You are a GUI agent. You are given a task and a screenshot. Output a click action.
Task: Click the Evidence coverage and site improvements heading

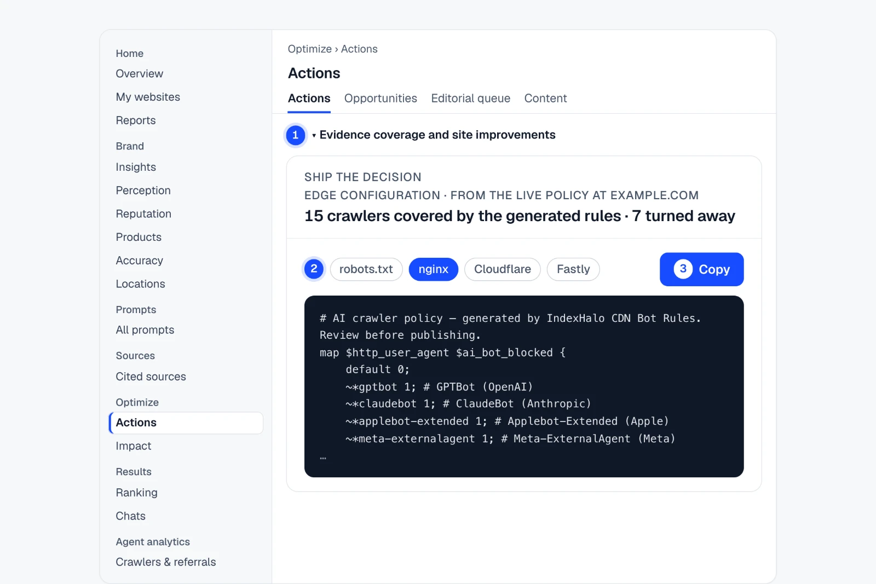(x=437, y=135)
